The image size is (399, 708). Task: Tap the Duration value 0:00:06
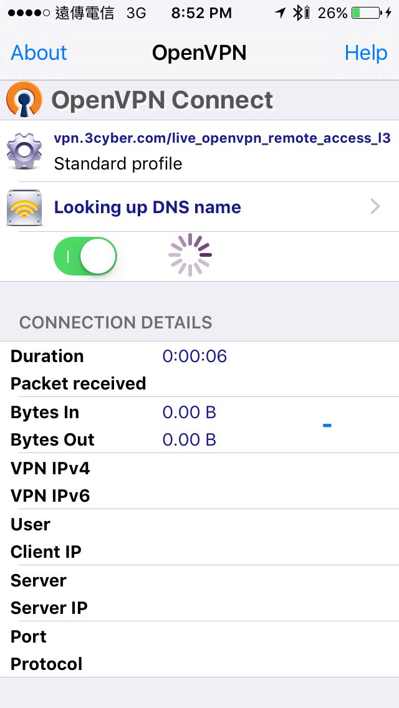coord(195,356)
